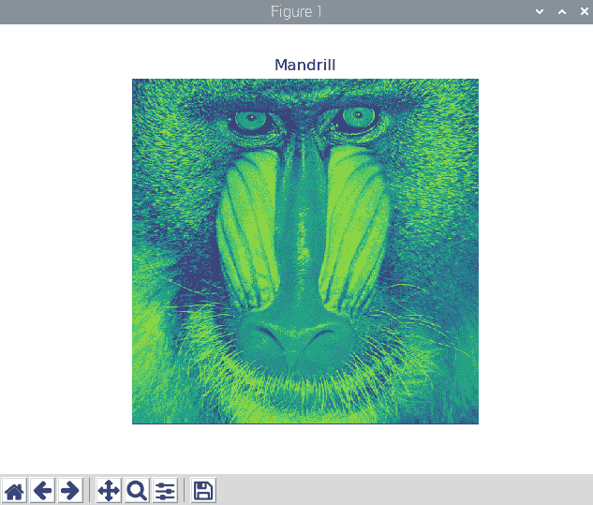Select the Zoom to rectangle magnifier
The image size is (593, 505).
tap(137, 491)
